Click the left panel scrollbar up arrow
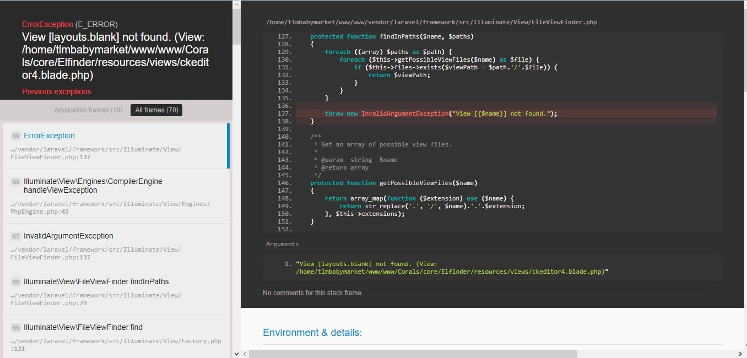The width and height of the screenshot is (747, 358). click(236, 4)
